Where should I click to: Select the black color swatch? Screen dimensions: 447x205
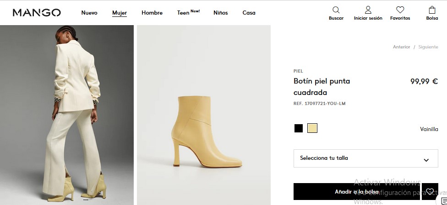click(299, 128)
